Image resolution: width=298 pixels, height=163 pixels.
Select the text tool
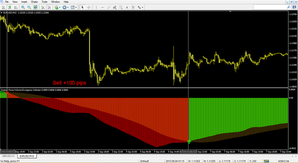click(127, 7)
